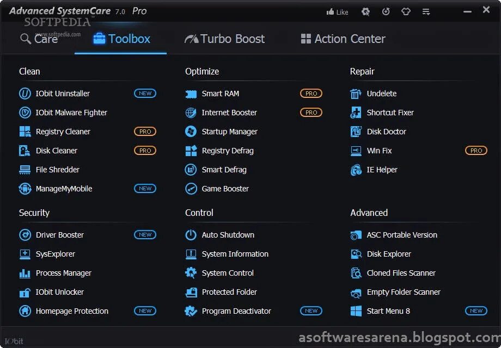Click the NEW badge beside Start Menu 8
The width and height of the screenshot is (501, 348).
tap(476, 310)
